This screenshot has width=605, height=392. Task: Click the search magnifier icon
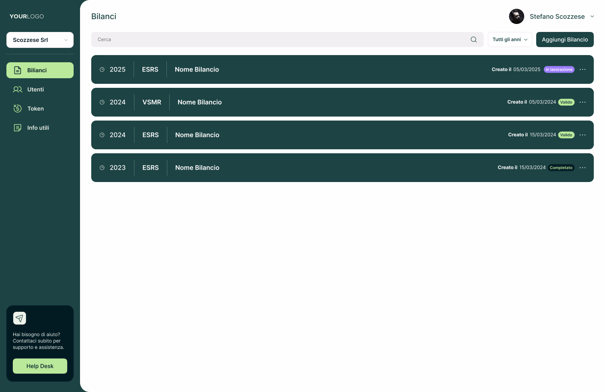474,40
